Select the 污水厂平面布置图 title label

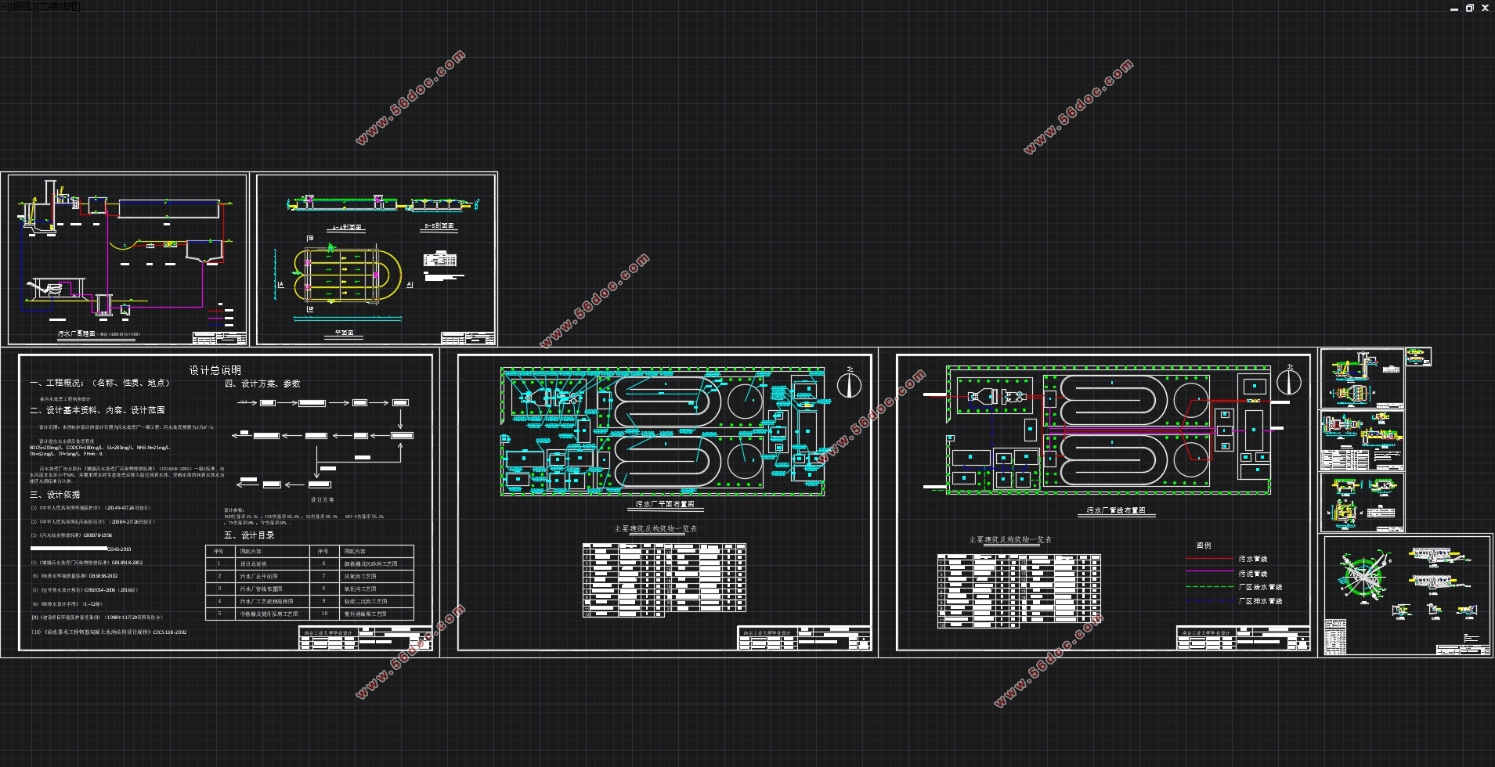664,505
